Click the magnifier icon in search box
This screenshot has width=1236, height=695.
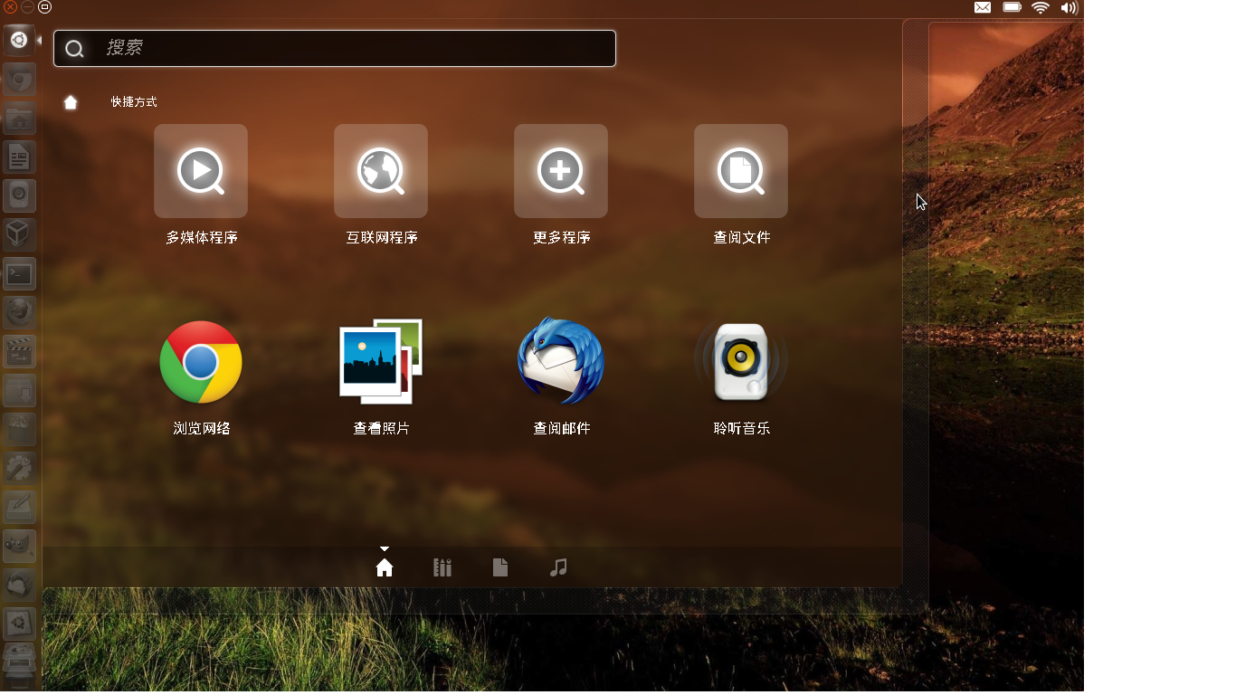click(74, 49)
